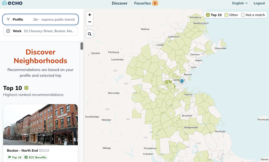Click the Quincy label on the map

188,94
